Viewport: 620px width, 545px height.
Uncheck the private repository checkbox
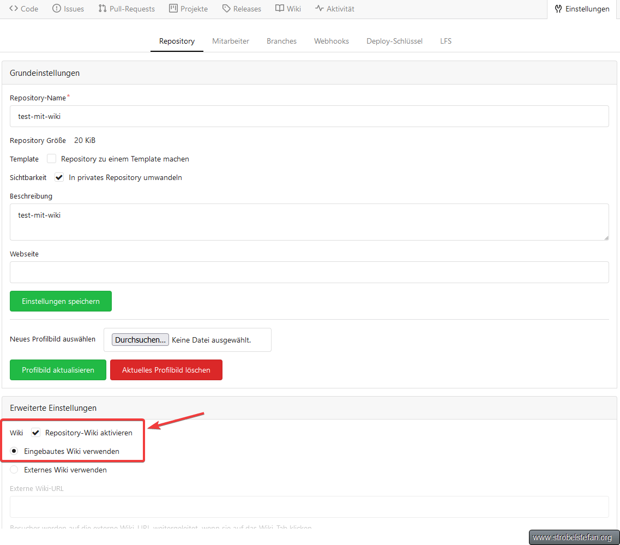pos(59,177)
